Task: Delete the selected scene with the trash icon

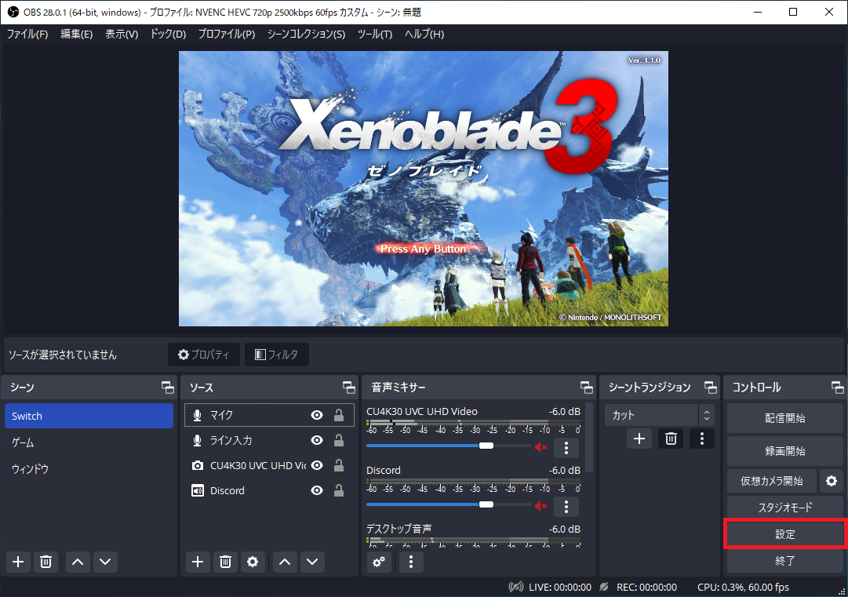Action: click(x=46, y=562)
